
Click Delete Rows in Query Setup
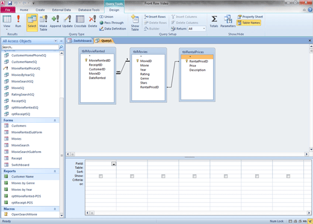click(x=155, y=23)
